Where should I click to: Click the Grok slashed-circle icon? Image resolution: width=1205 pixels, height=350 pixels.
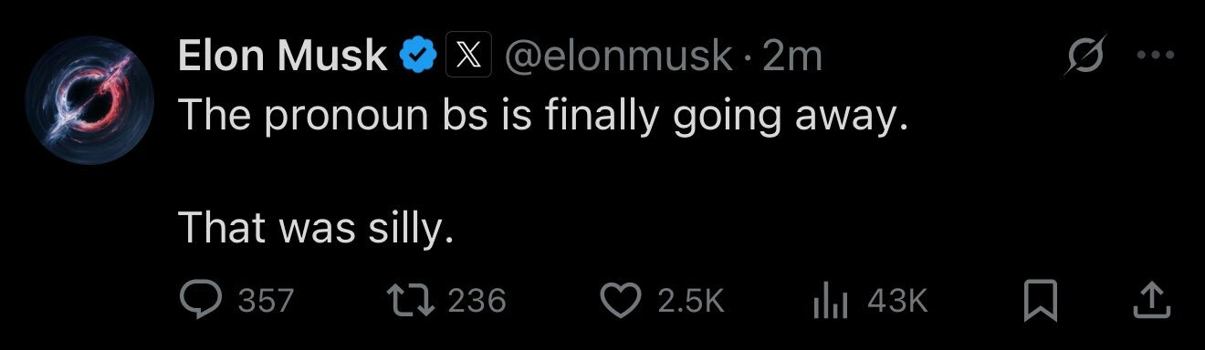click(x=1088, y=55)
